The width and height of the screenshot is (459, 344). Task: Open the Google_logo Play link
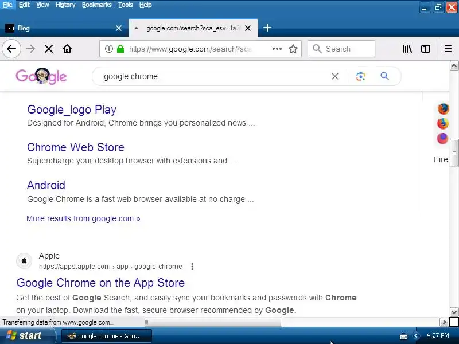(72, 110)
